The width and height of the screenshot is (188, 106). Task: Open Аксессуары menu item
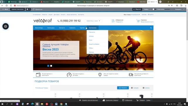point(51,28)
